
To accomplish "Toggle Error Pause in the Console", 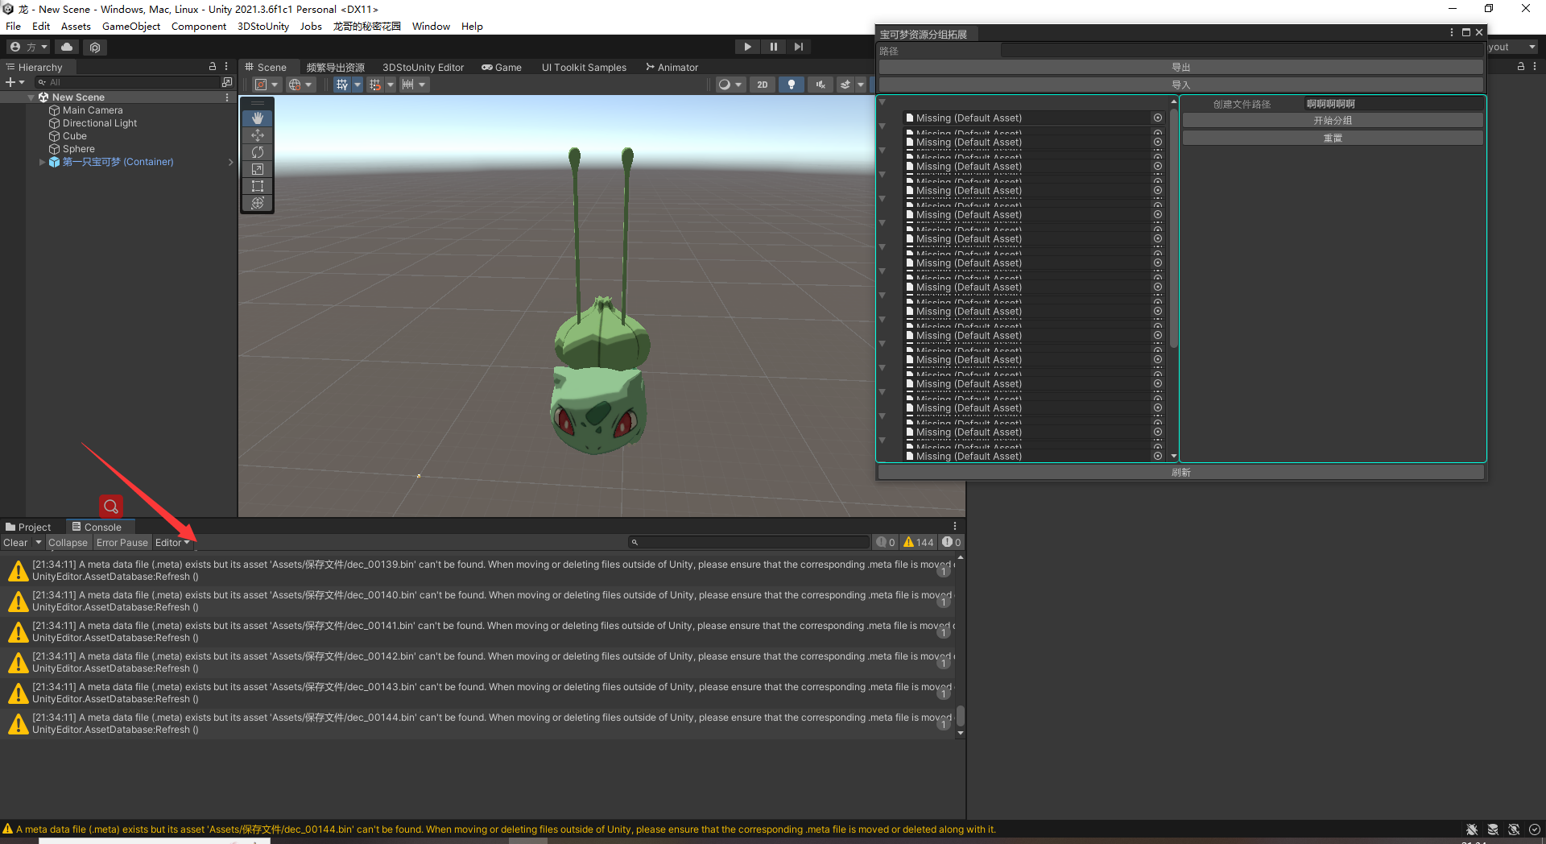I will click(x=122, y=543).
